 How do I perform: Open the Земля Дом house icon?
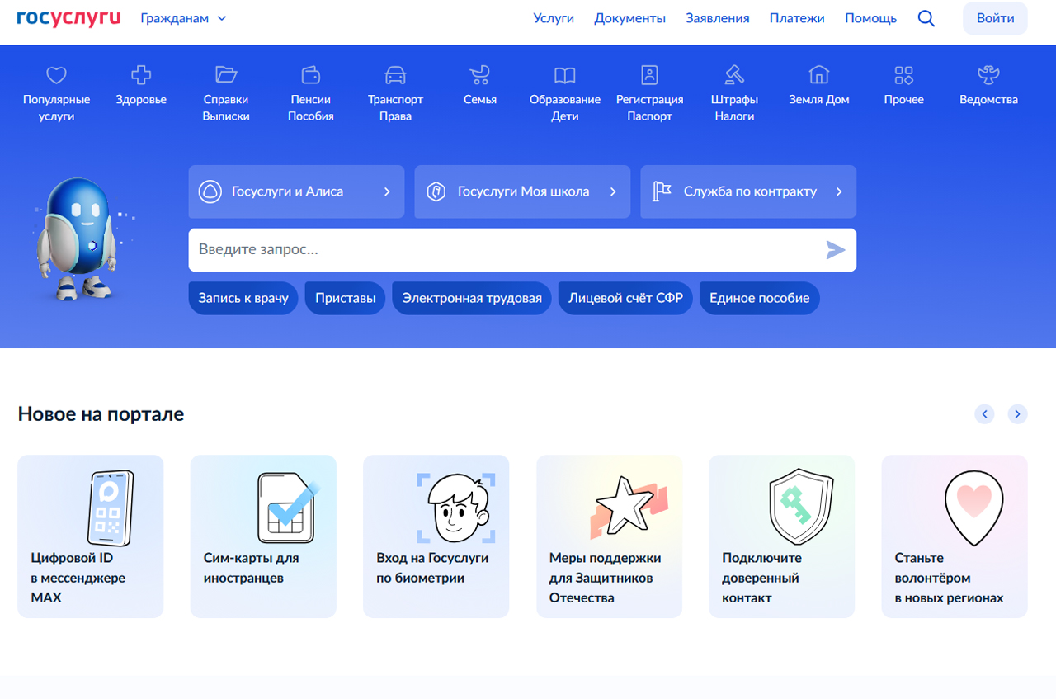pyautogui.click(x=818, y=76)
